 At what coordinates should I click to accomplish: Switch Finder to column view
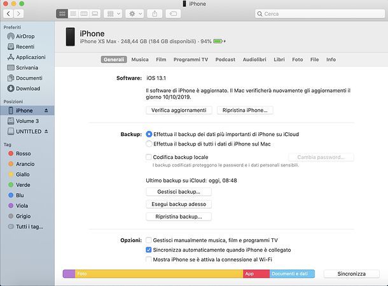point(84,13)
